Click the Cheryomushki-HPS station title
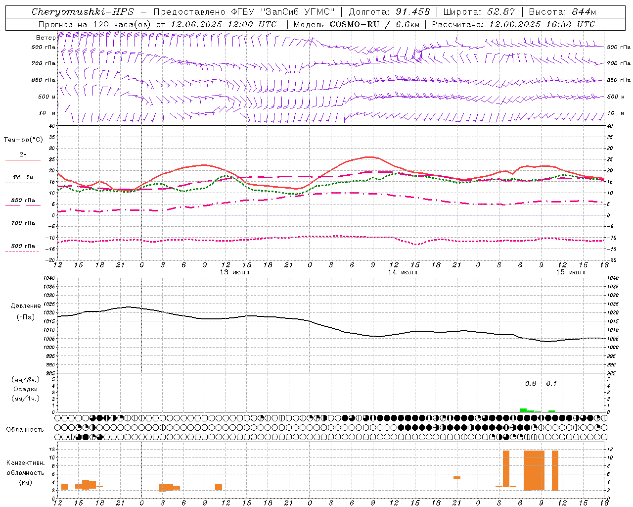 [x=83, y=12]
